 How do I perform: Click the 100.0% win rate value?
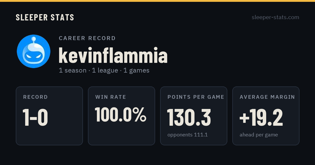coord(120,114)
